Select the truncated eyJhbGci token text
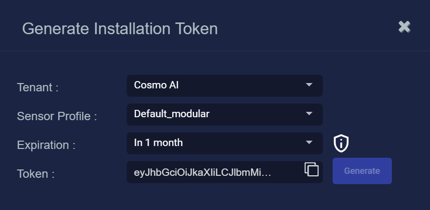430x210 pixels. point(202,172)
